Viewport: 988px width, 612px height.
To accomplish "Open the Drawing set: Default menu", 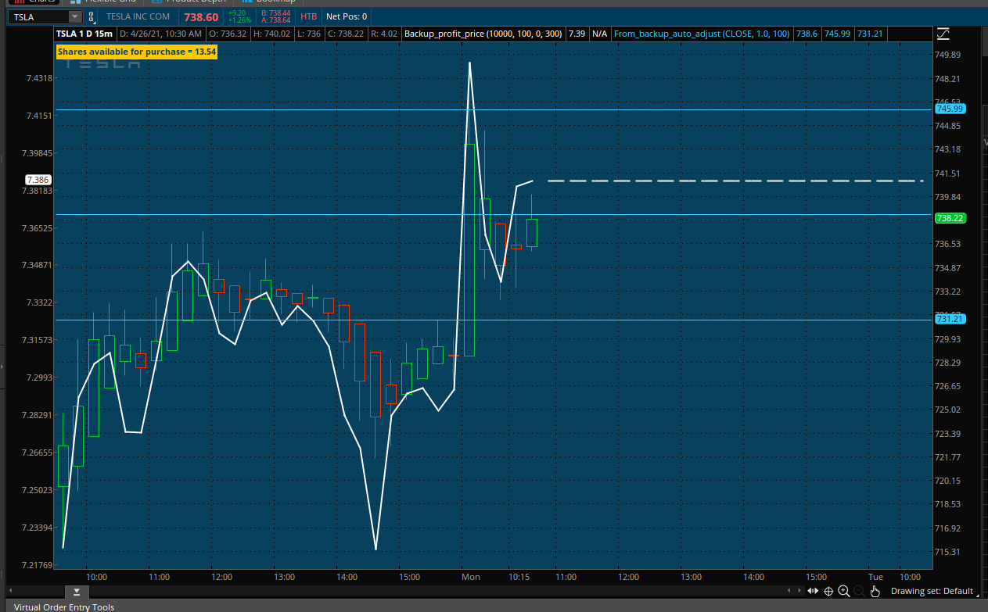I will tap(936, 591).
